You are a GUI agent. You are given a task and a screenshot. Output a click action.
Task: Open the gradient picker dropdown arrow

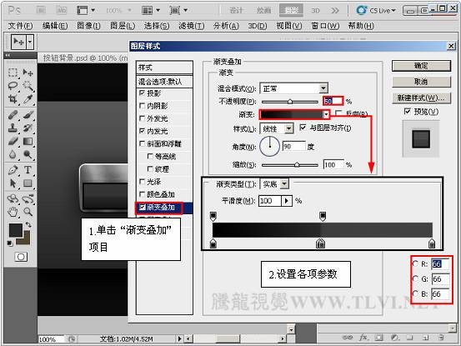(326, 114)
